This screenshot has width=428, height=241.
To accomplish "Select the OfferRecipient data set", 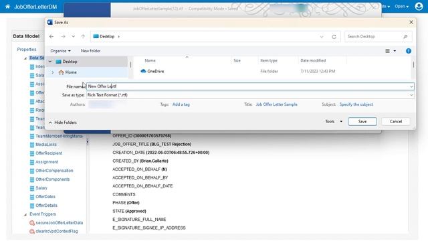I will click(49, 153).
